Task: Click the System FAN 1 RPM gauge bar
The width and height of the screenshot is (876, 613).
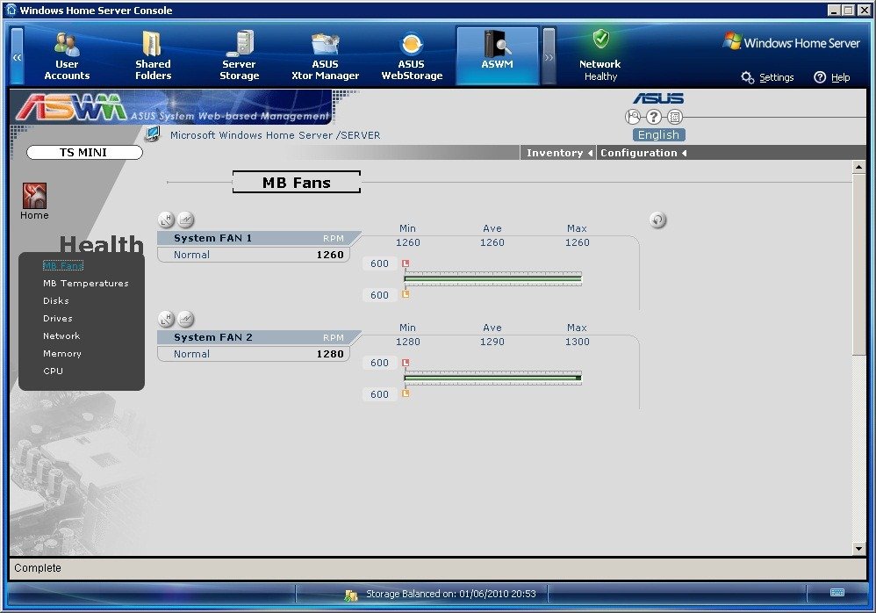Action: coord(492,279)
